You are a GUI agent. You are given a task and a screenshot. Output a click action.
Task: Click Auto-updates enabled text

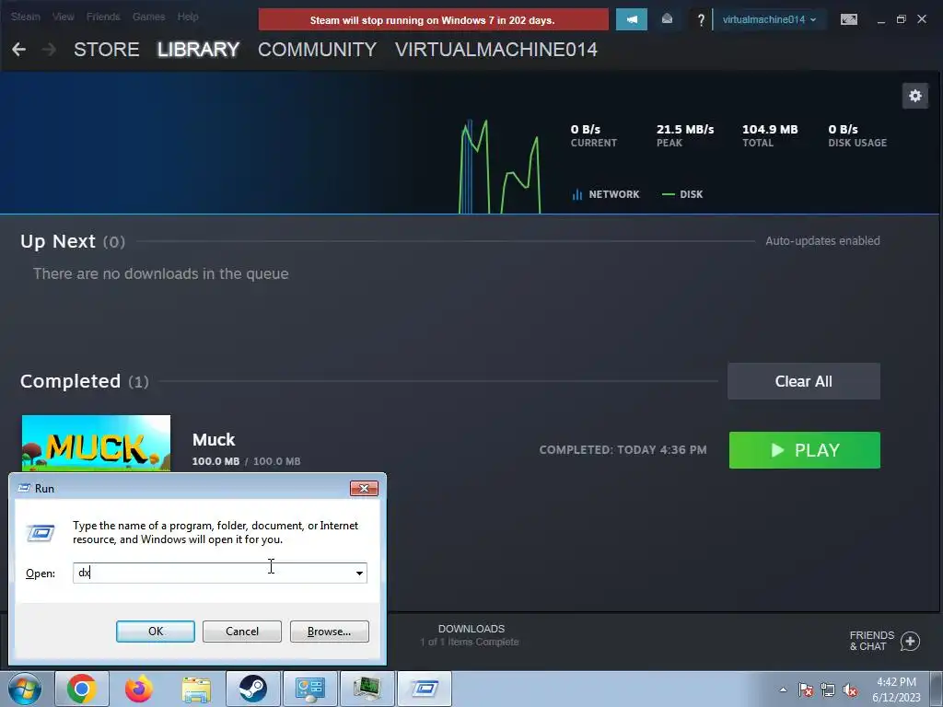822,240
